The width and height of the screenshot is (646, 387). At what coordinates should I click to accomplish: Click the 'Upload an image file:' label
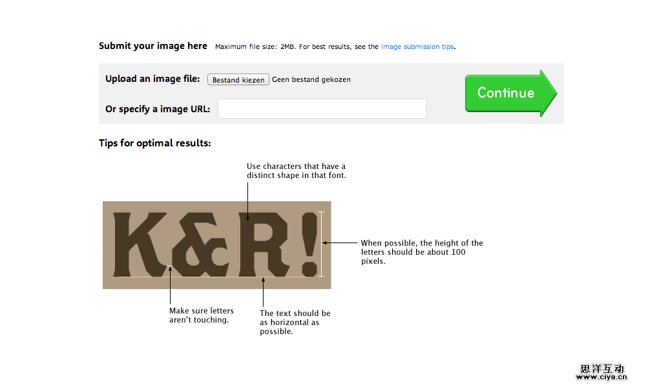pos(152,79)
